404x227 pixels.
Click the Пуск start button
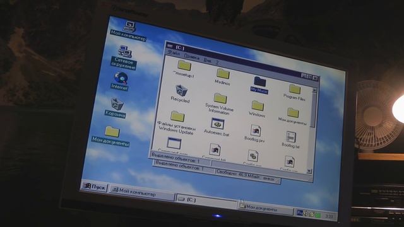95,187
